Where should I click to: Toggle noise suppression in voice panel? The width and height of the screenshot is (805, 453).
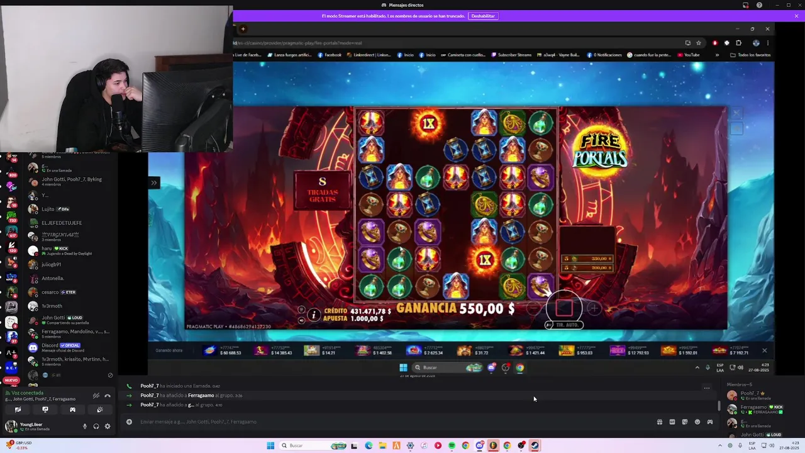(96, 396)
